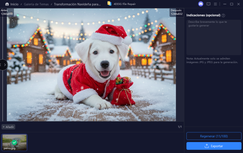Viewport: 243px width, 153px height.
Task: Select Transformación Navideña para... breadcrumb
Action: tap(77, 4)
